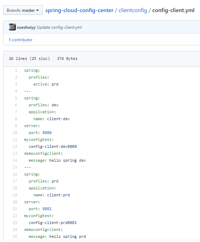Click line number 6
Image resolution: width=200 pixels, height=242 pixels.
pyautogui.click(x=16, y=105)
